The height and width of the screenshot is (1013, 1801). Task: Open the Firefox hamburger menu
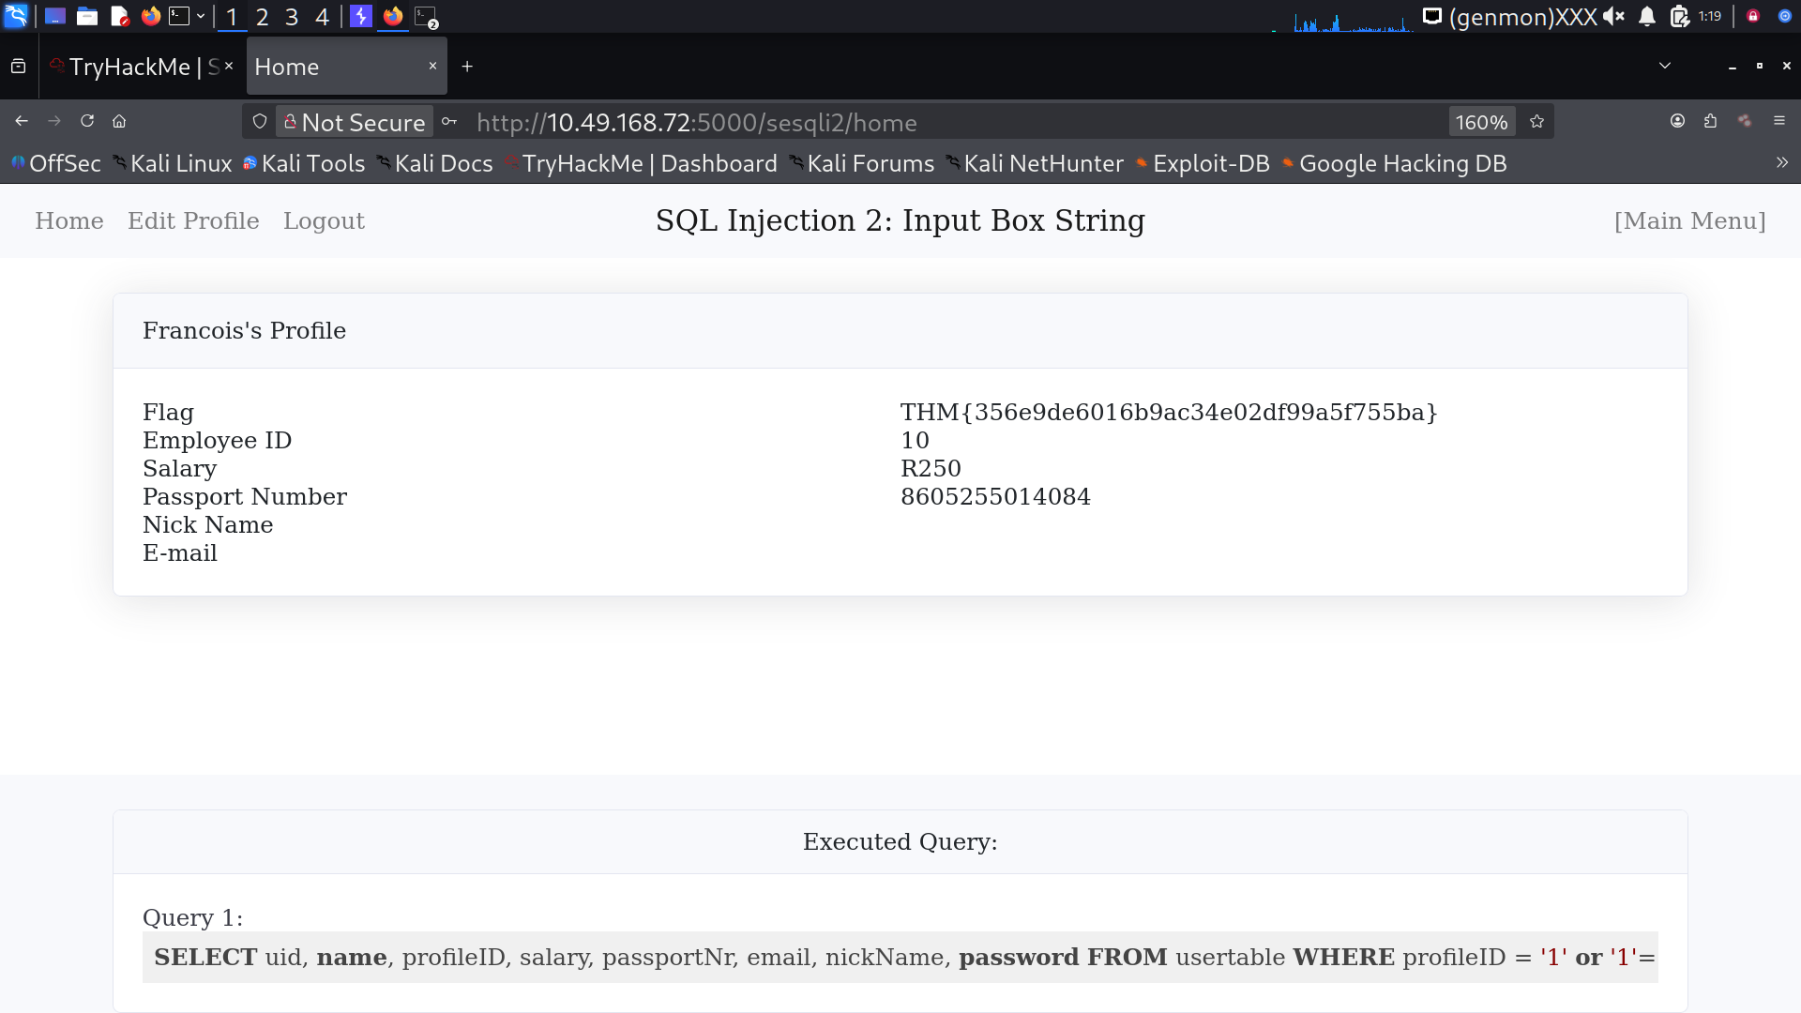click(x=1778, y=121)
